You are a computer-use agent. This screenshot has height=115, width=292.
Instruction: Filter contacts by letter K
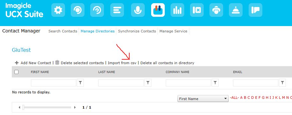(276, 98)
